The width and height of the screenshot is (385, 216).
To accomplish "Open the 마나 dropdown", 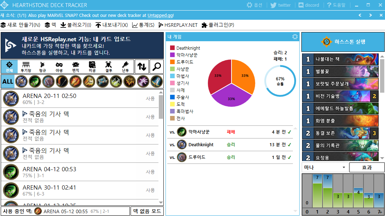I will [325, 167].
